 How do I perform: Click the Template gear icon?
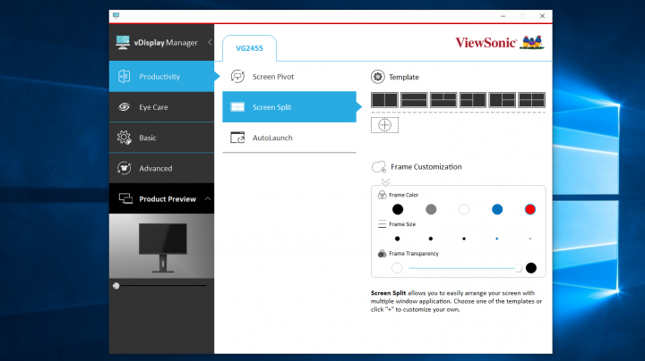[378, 77]
